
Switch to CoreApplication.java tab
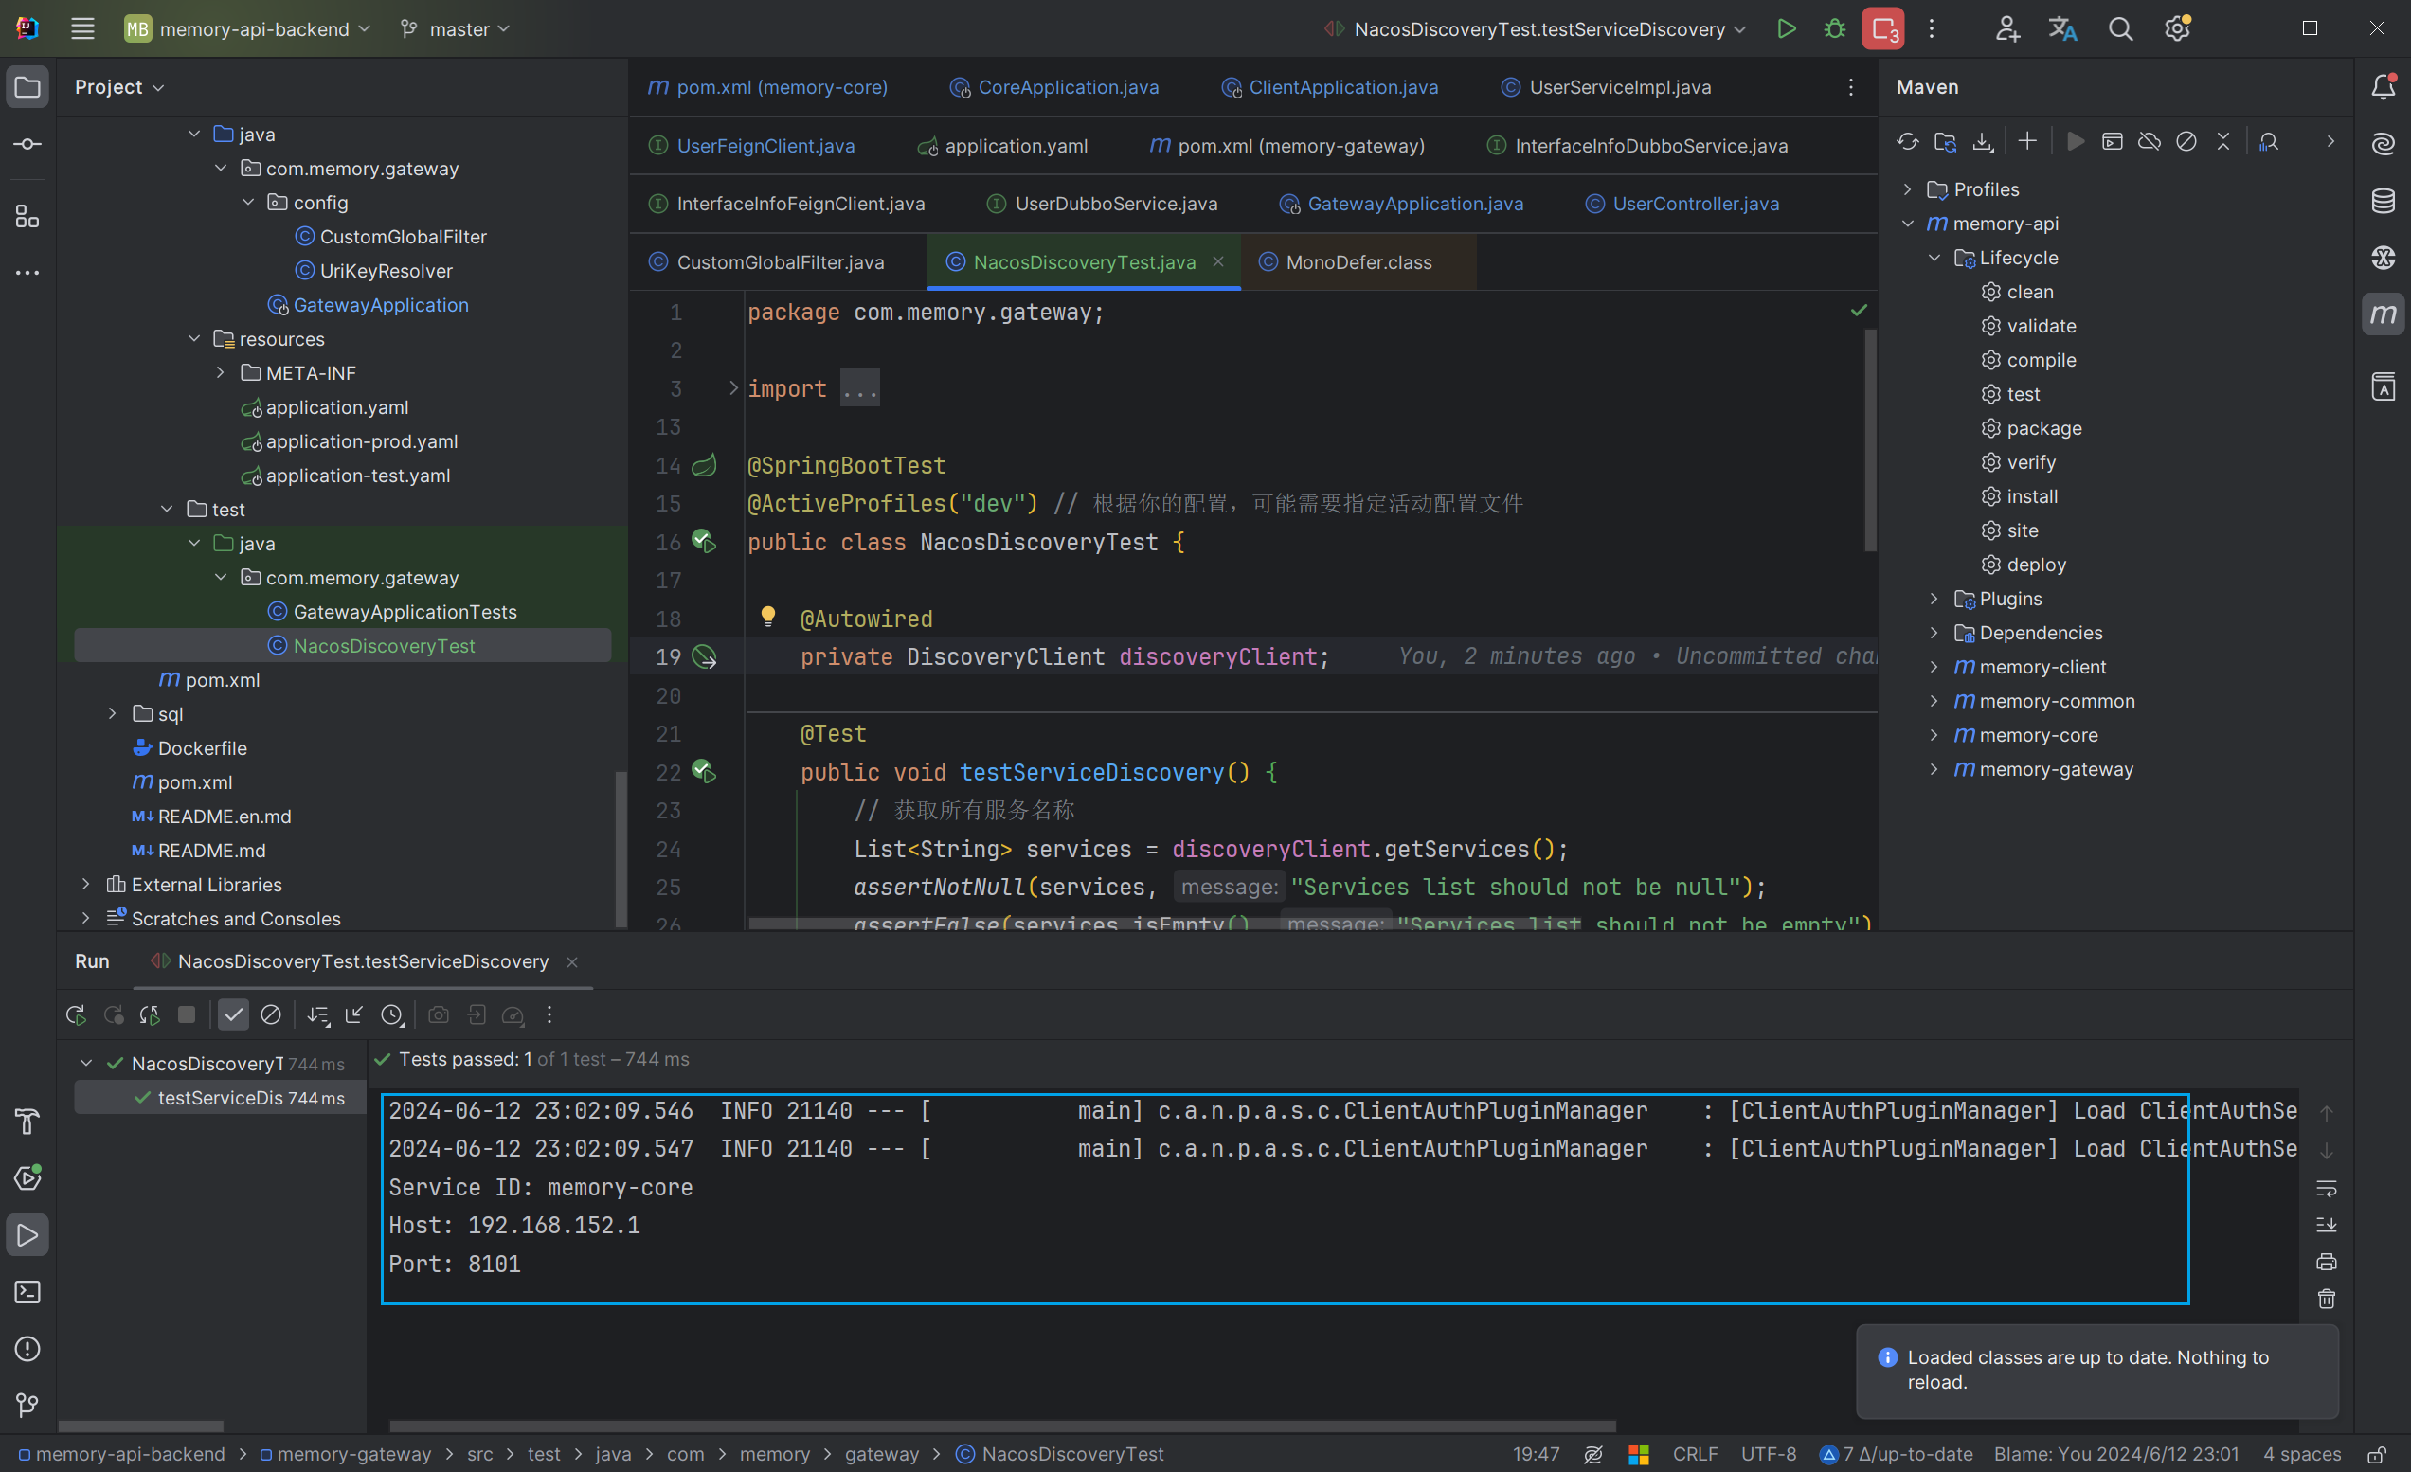pyautogui.click(x=1054, y=87)
